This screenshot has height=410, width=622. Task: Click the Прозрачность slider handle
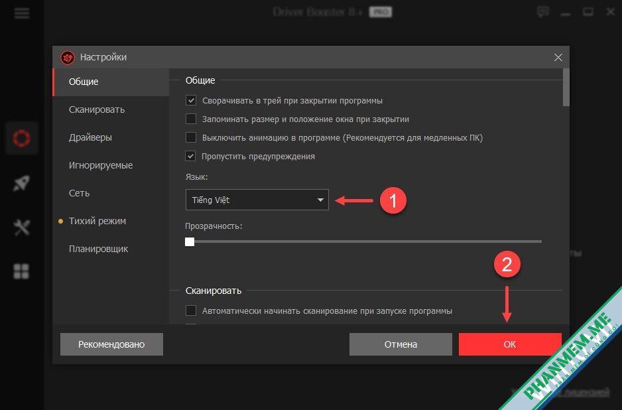(190, 241)
